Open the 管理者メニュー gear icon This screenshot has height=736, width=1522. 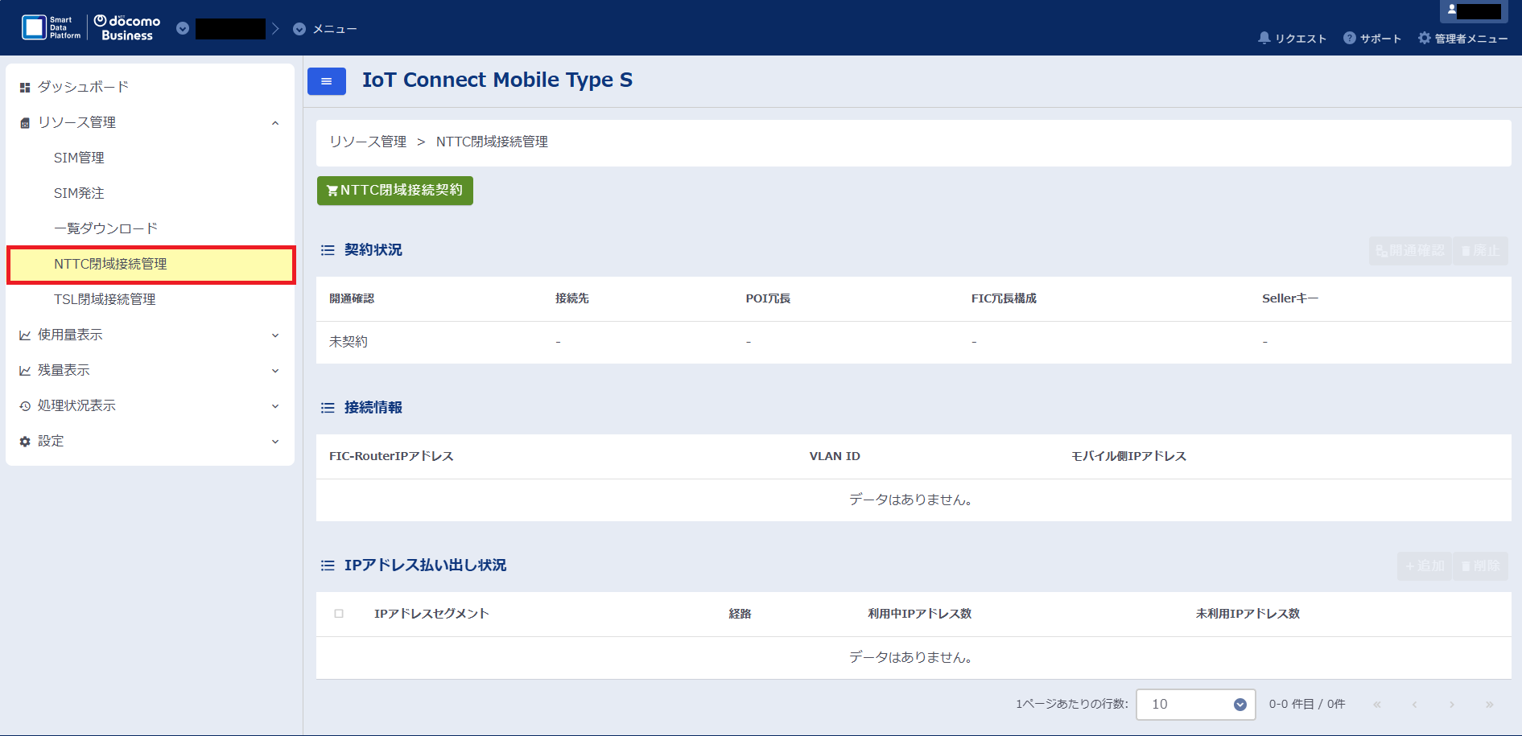(1424, 38)
